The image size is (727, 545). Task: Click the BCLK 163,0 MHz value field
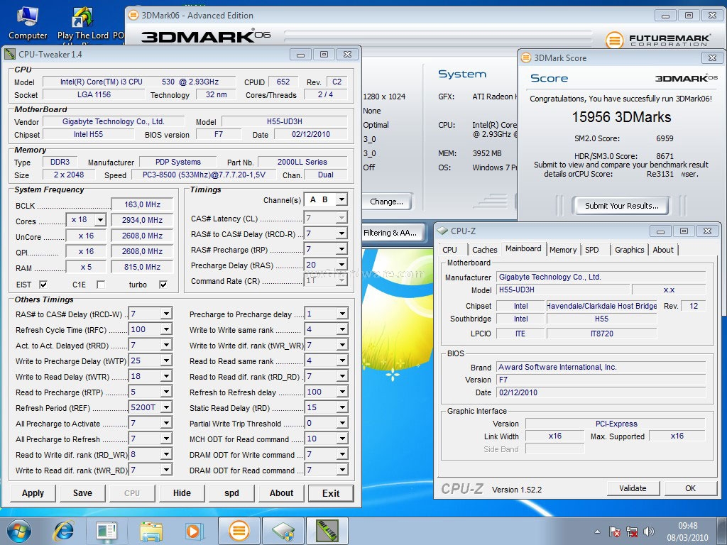point(142,204)
